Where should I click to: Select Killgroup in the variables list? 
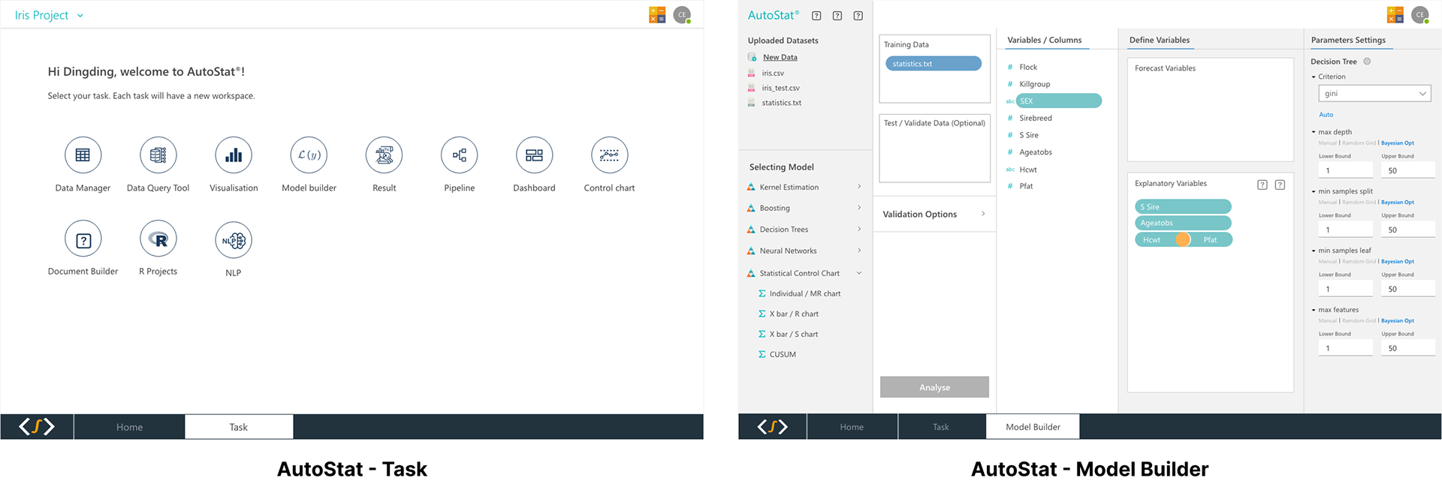1034,84
